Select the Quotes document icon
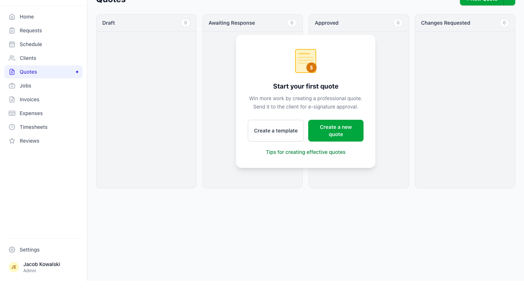 12,72
